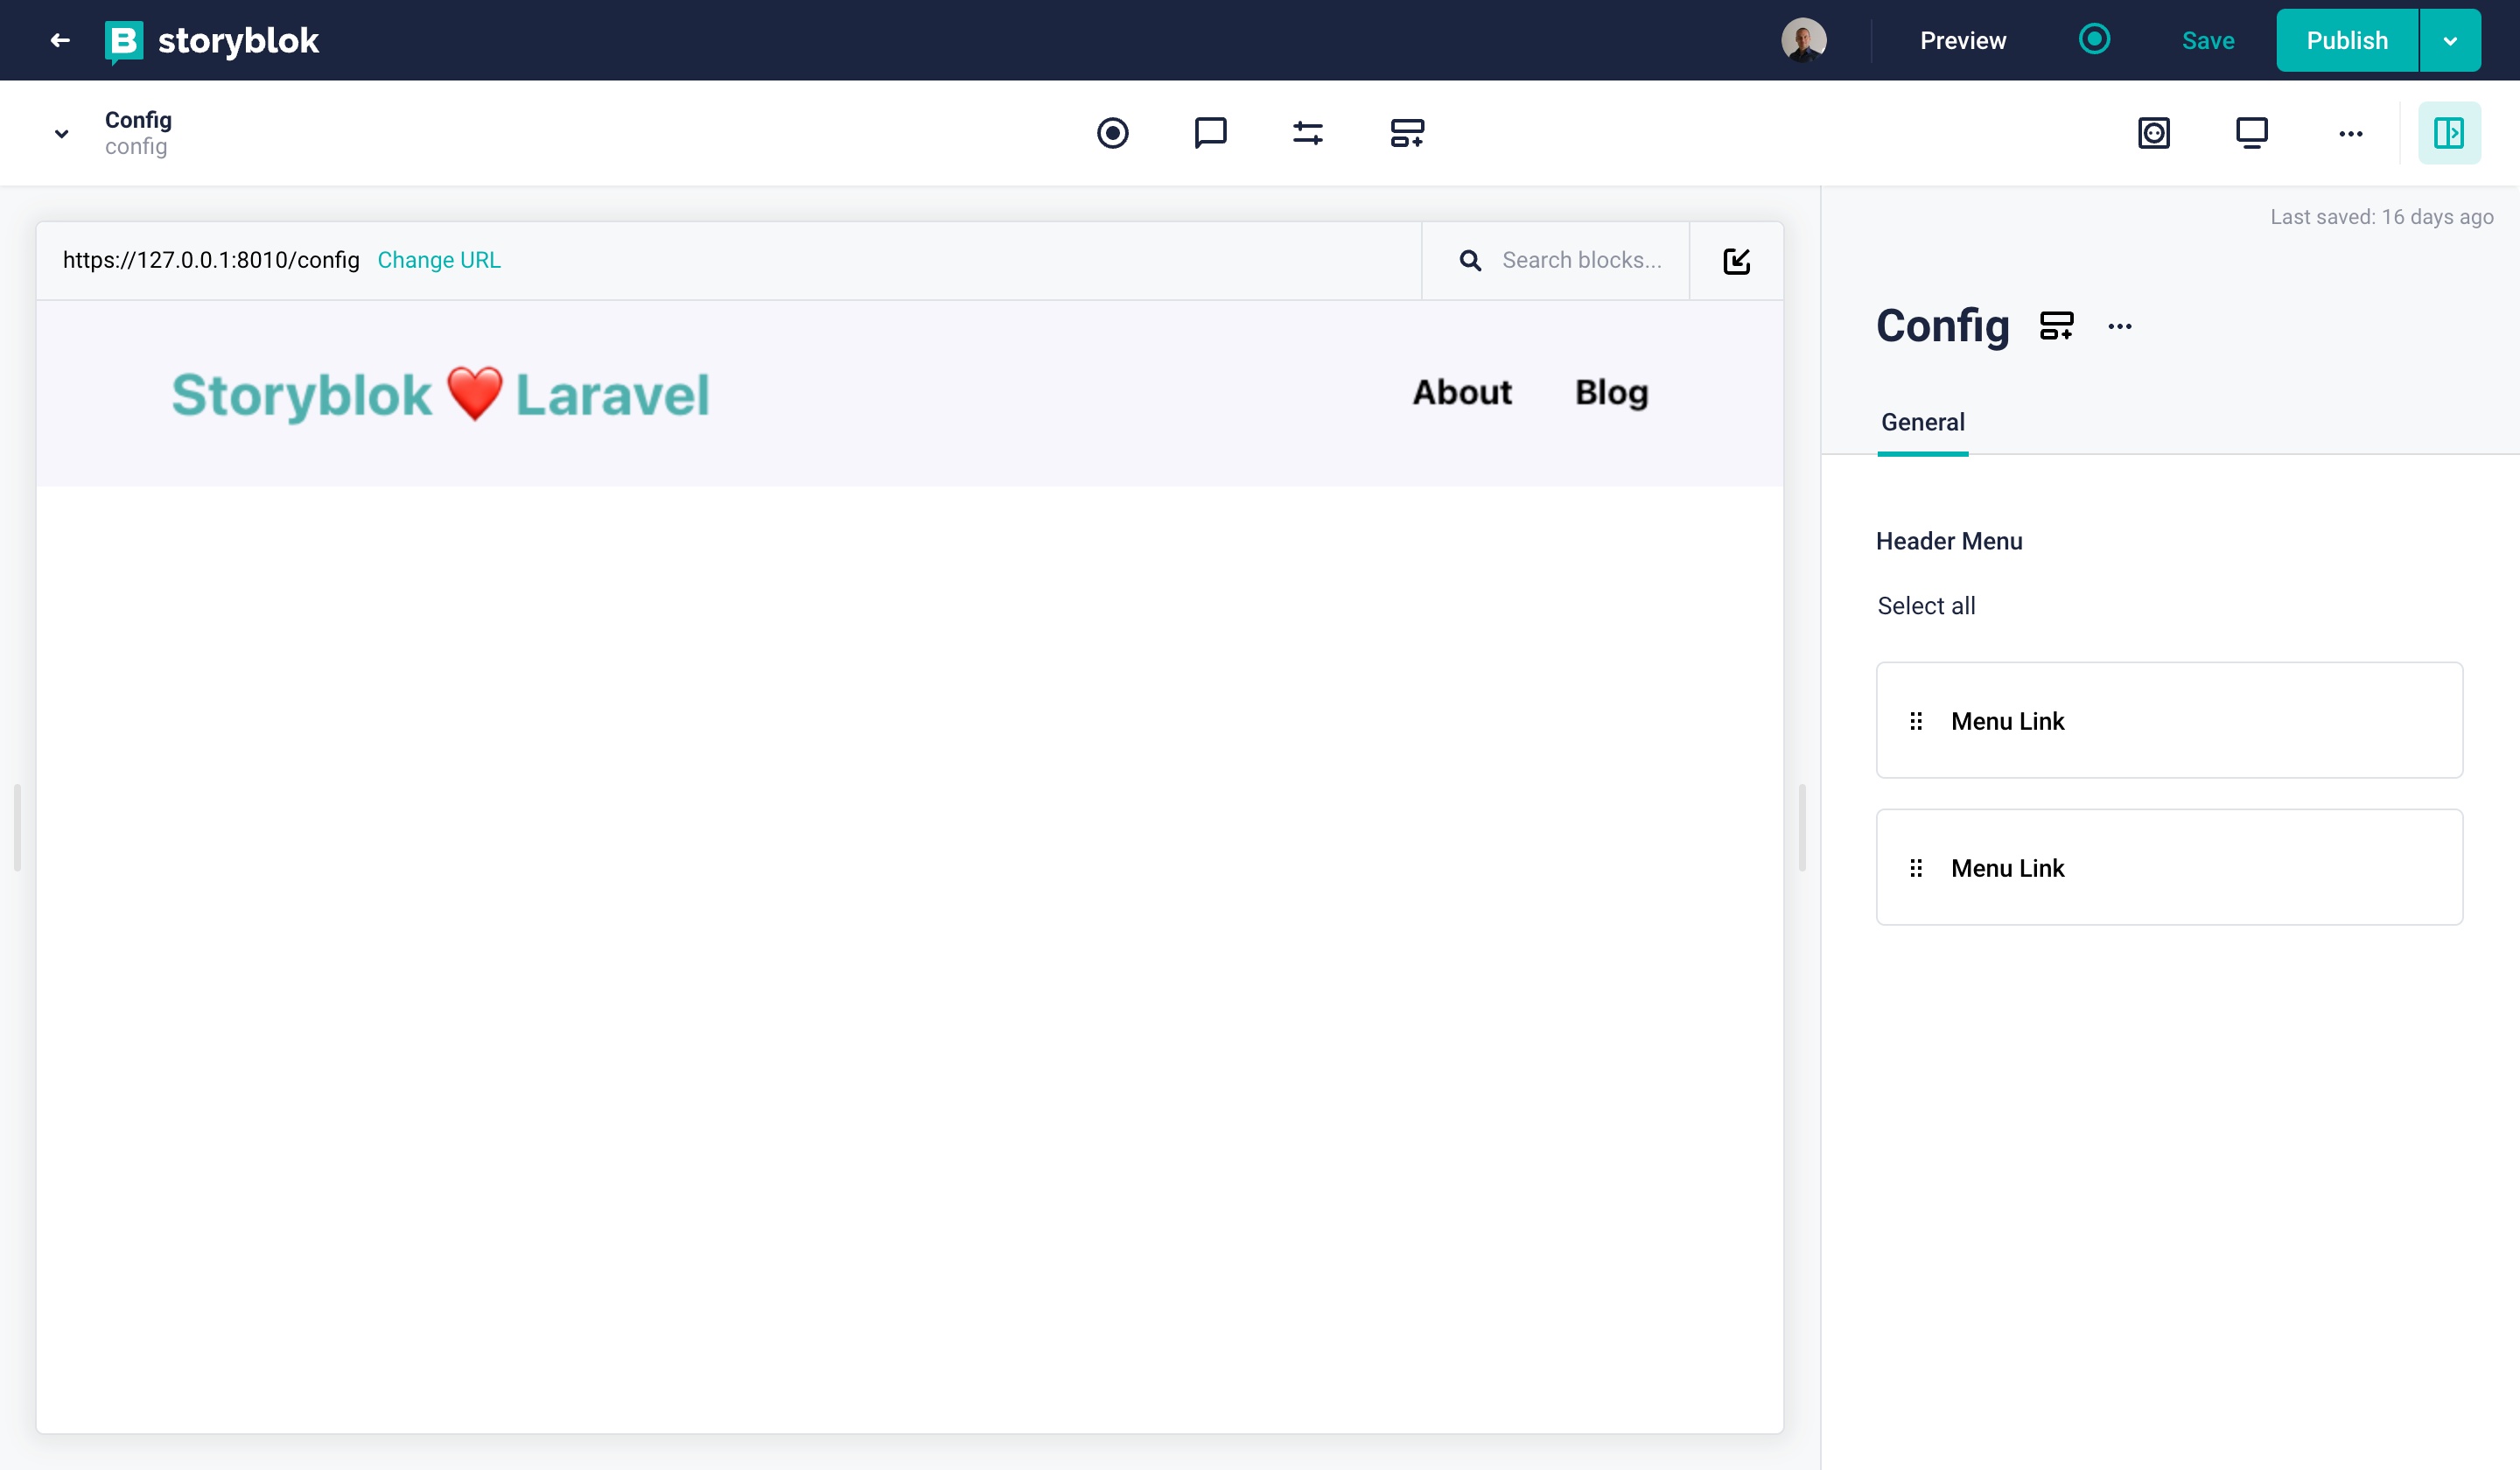This screenshot has height=1470, width=2520.
Task: Click drag handle of first Menu Link
Action: point(1916,721)
